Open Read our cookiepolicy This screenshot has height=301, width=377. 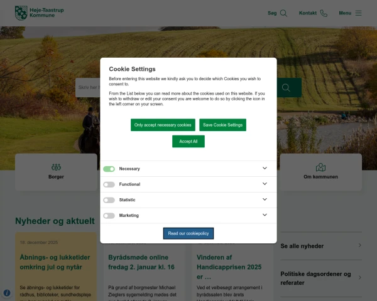[188, 233]
